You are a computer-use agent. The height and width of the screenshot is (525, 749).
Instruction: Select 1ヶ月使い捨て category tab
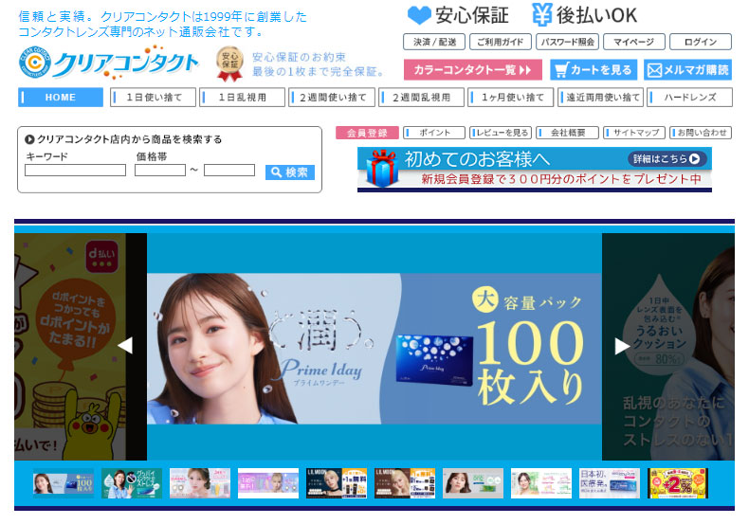tap(511, 98)
